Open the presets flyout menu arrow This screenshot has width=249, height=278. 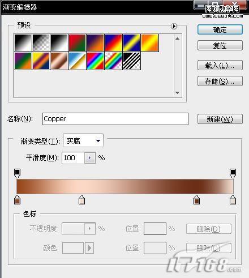(x=174, y=26)
